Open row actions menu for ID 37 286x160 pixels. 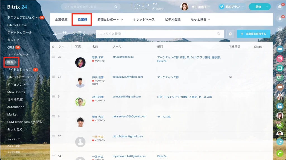tap(53, 136)
